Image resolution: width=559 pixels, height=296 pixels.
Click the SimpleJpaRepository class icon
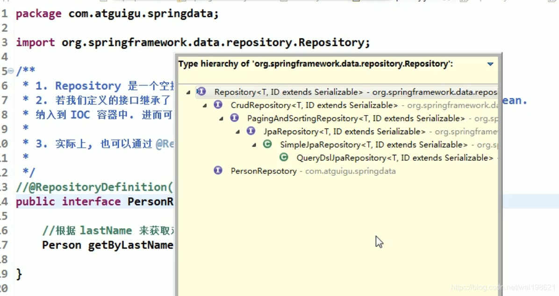pos(267,144)
